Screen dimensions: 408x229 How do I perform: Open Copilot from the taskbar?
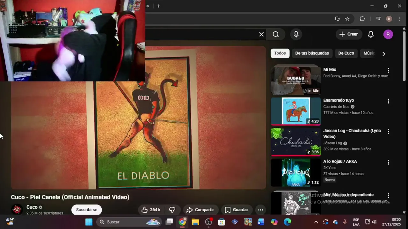tap(274, 222)
